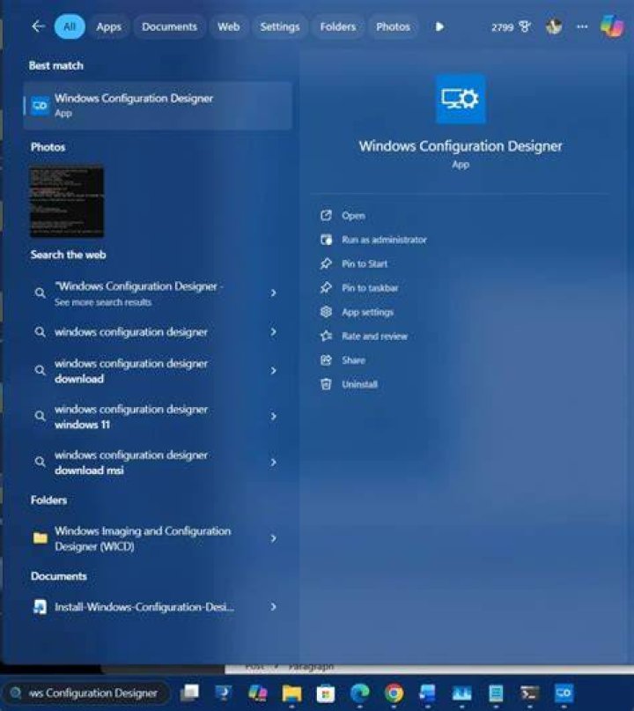The image size is (634, 711).
Task: Open Windows Imaging and Configuration Designer (WICD) folder
Action: pos(143,538)
